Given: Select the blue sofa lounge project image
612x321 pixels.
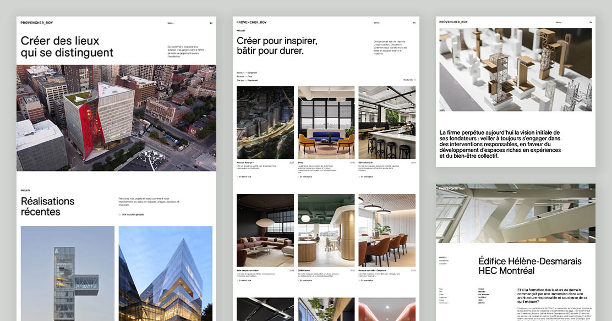Looking at the screenshot, I should (x=326, y=123).
